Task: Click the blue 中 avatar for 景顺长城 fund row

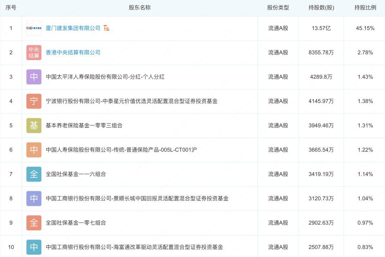Action: point(34,199)
